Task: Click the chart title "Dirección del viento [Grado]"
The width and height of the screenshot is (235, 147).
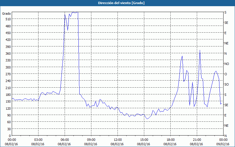Action: 121,3
